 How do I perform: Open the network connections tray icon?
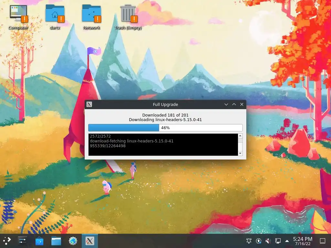[278, 241]
